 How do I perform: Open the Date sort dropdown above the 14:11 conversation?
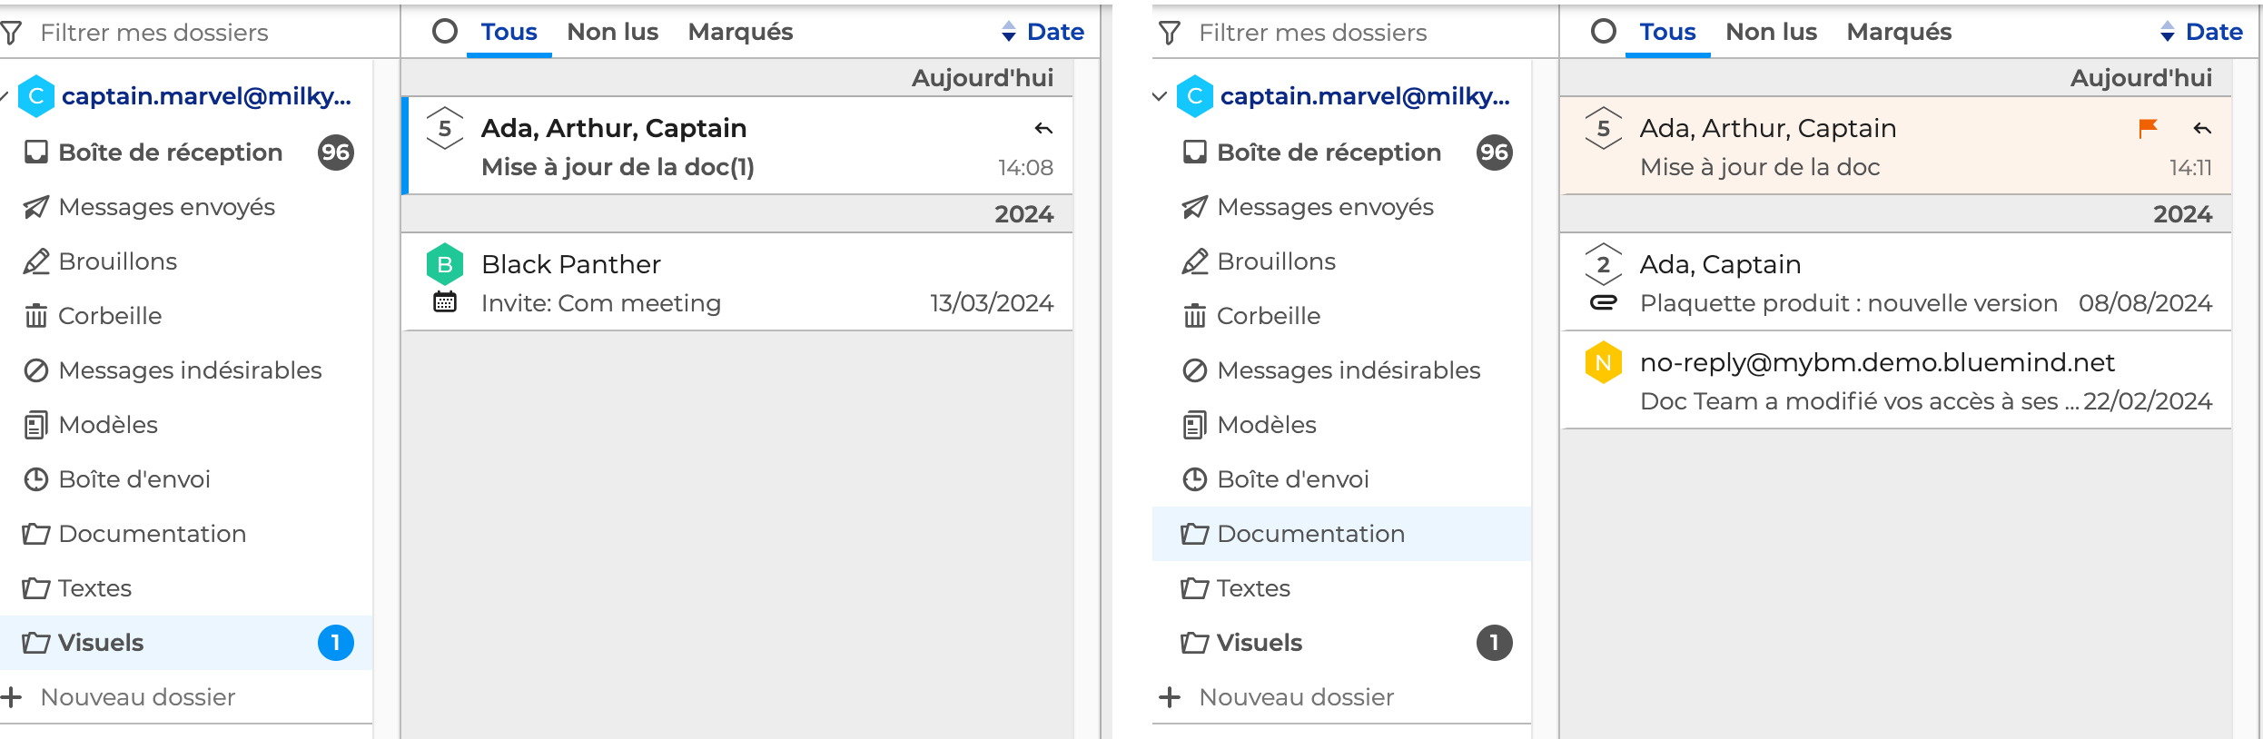2201,32
